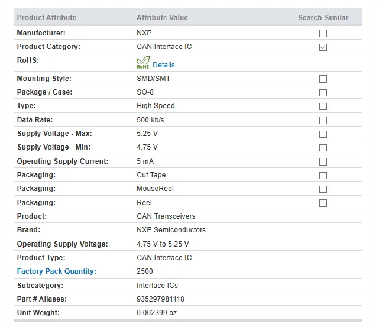Click the CAN Interface IC product category value
Viewport: 379px width, 330px height.
tap(164, 46)
